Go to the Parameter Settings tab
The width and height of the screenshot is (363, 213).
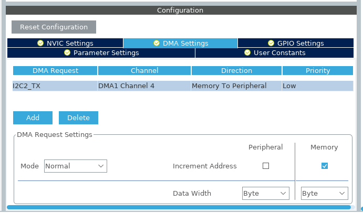click(101, 53)
